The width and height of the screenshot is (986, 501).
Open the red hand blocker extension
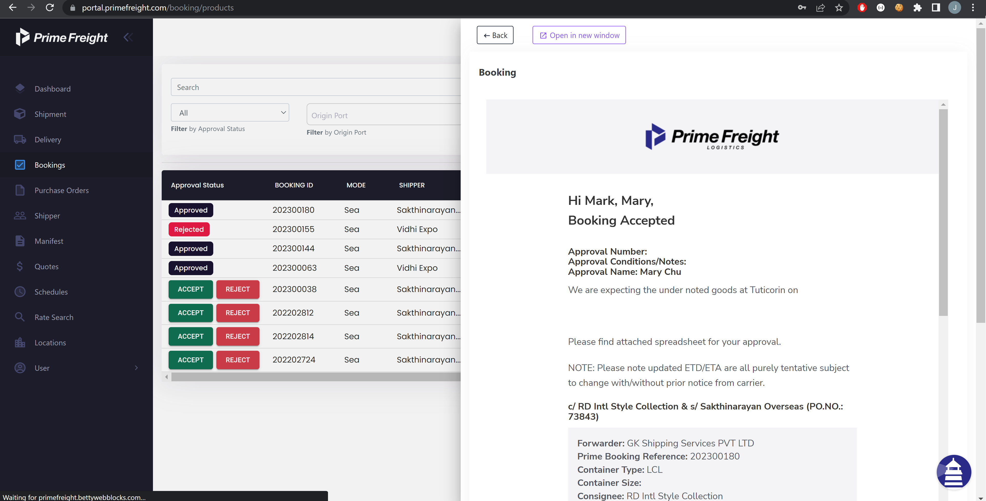(862, 8)
